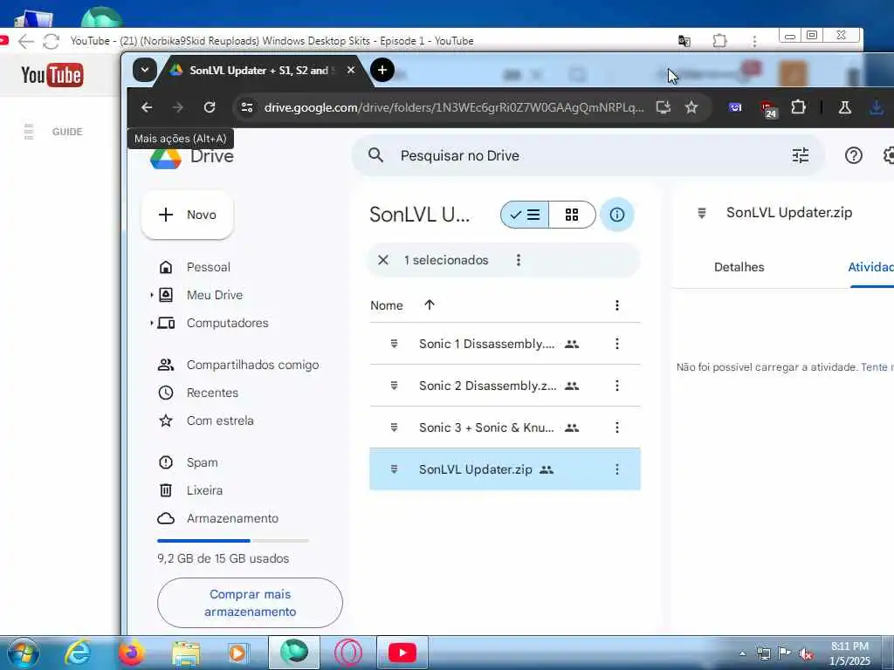
Task: Click the YouTube taskbar icon
Action: pos(402,653)
